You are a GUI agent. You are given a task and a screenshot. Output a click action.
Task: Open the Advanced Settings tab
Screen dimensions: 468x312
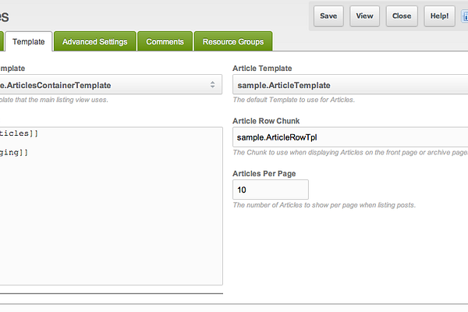pos(95,41)
